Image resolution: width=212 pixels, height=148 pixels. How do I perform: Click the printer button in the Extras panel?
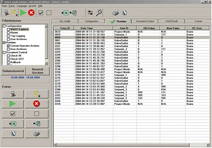point(37,134)
